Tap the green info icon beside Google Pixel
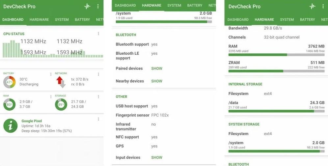Viewport: 328px width, 166px height. coord(10,126)
